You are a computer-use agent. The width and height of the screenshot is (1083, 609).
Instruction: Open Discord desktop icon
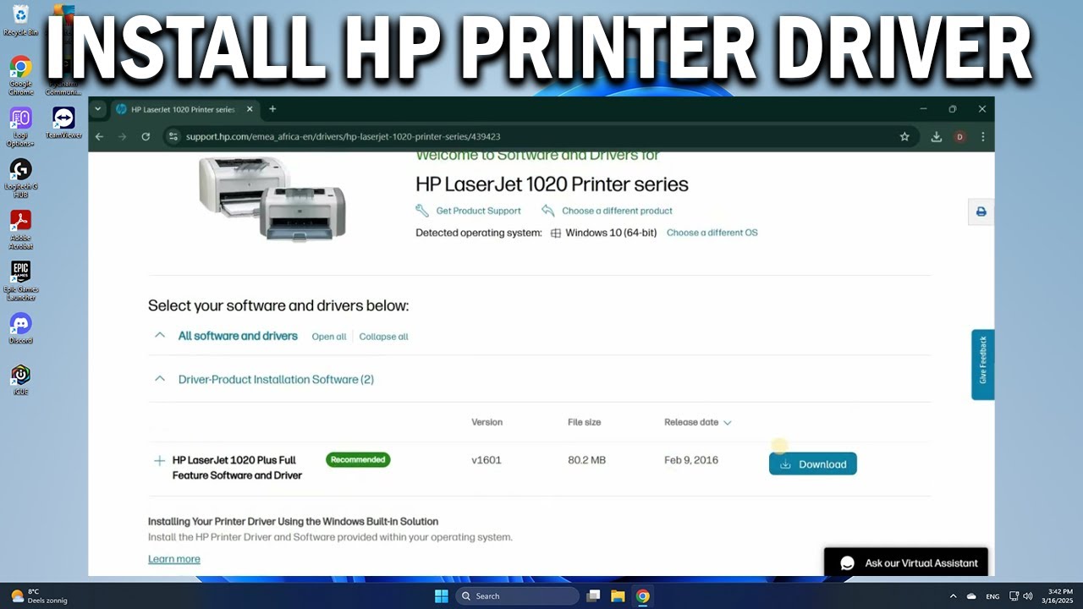20,328
